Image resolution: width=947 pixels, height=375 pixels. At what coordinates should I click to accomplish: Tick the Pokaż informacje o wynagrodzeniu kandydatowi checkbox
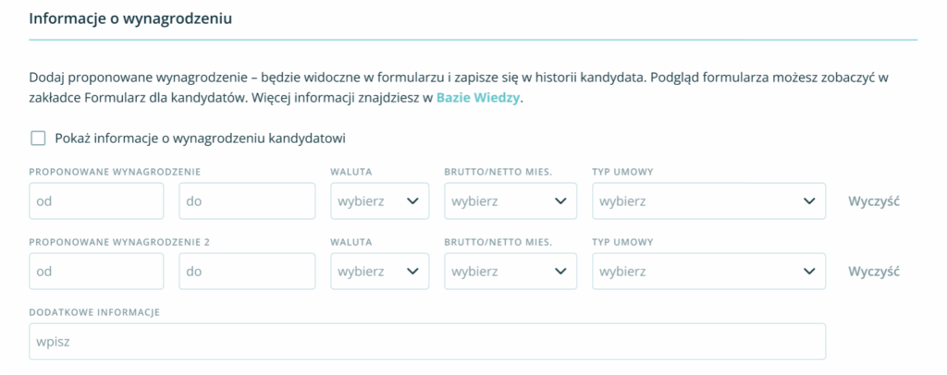[x=38, y=139]
